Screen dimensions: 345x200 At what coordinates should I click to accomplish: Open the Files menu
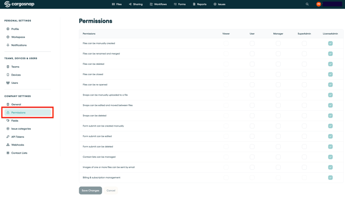(116, 4)
